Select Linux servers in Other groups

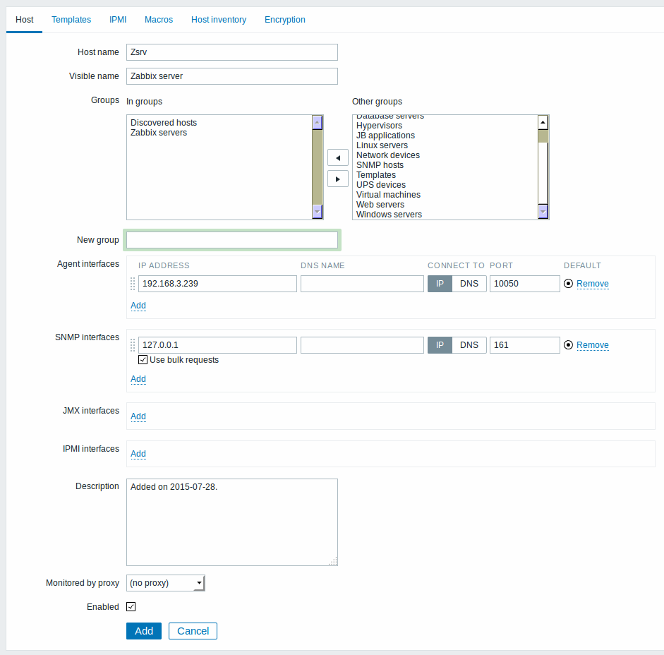point(382,145)
